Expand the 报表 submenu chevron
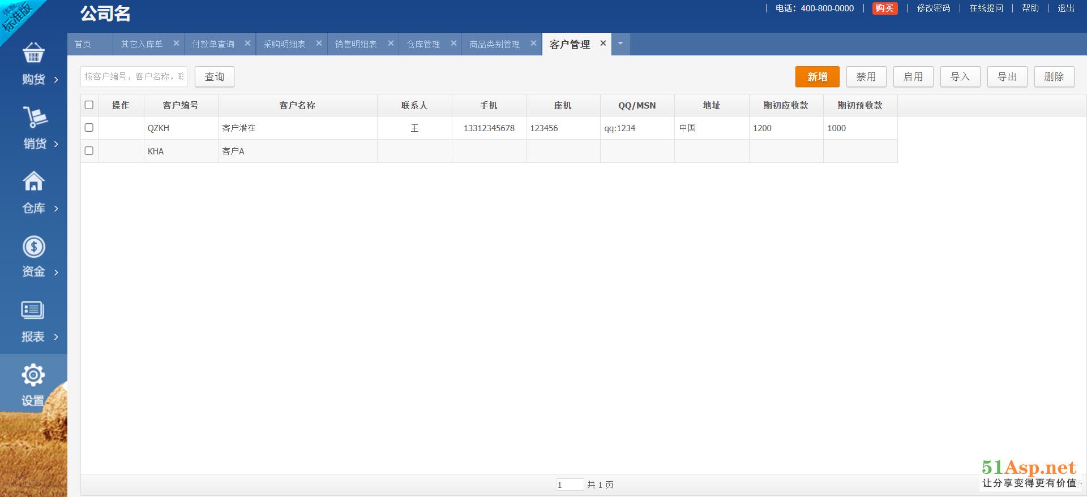The image size is (1087, 497). [x=56, y=337]
